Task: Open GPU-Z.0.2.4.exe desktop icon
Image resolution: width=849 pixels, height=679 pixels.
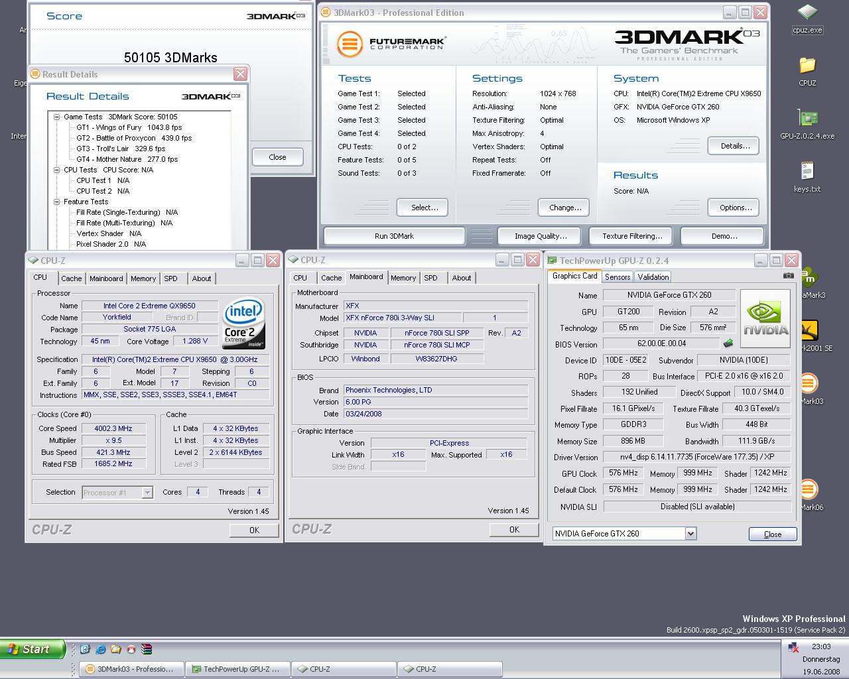Action: (807, 118)
